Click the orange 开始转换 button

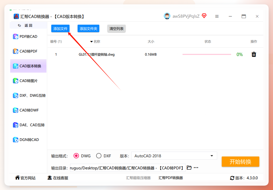coord(241,162)
